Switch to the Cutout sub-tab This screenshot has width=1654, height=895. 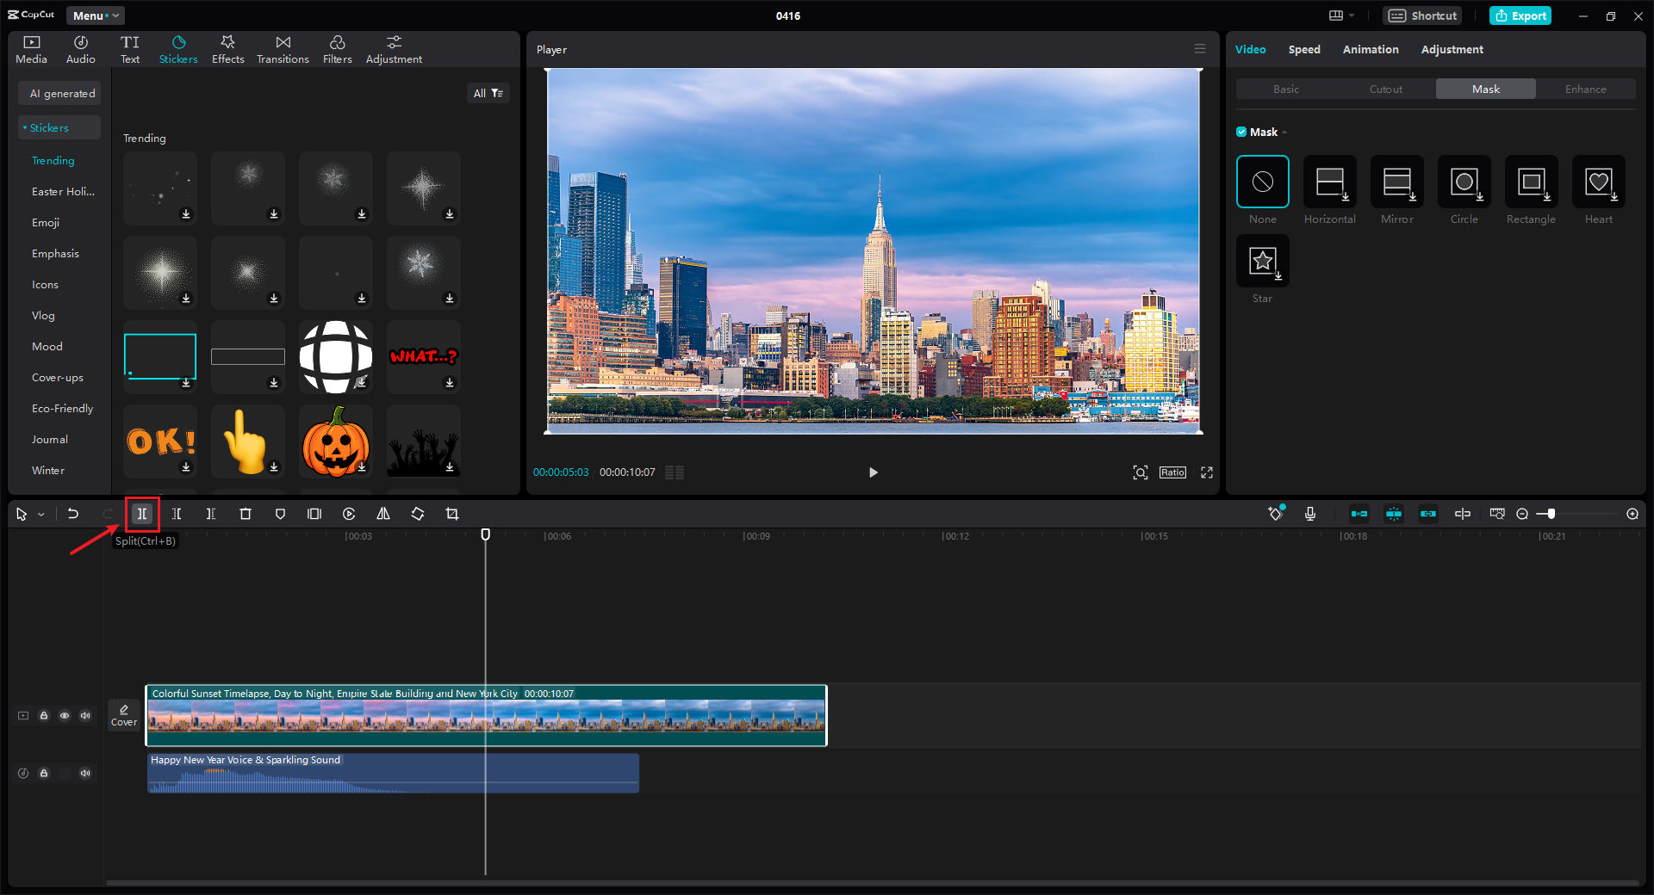(1385, 89)
